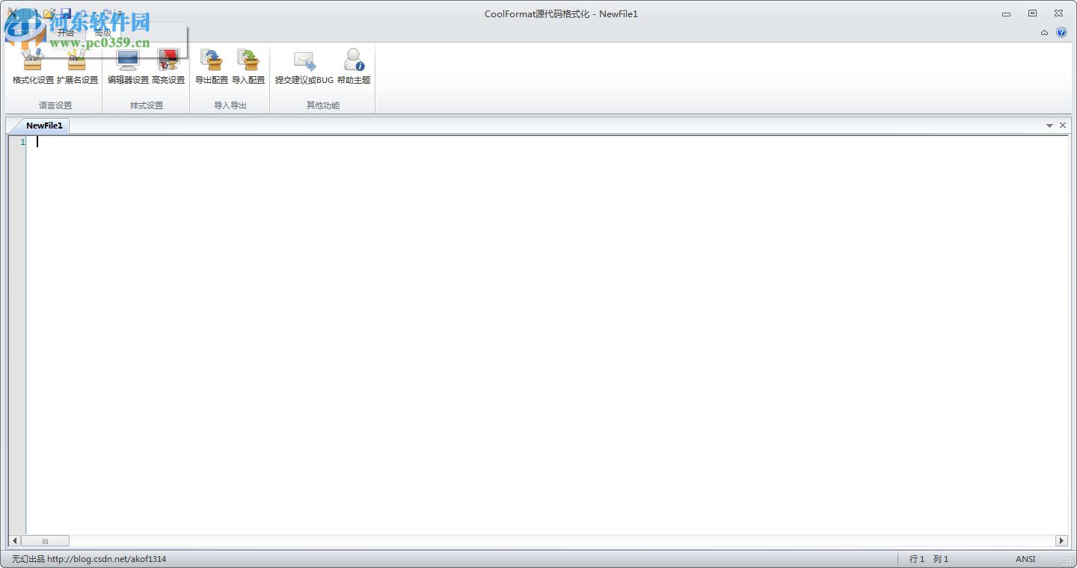Open the 帮助主题 help topics
This screenshot has width=1077, height=568.
point(354,66)
